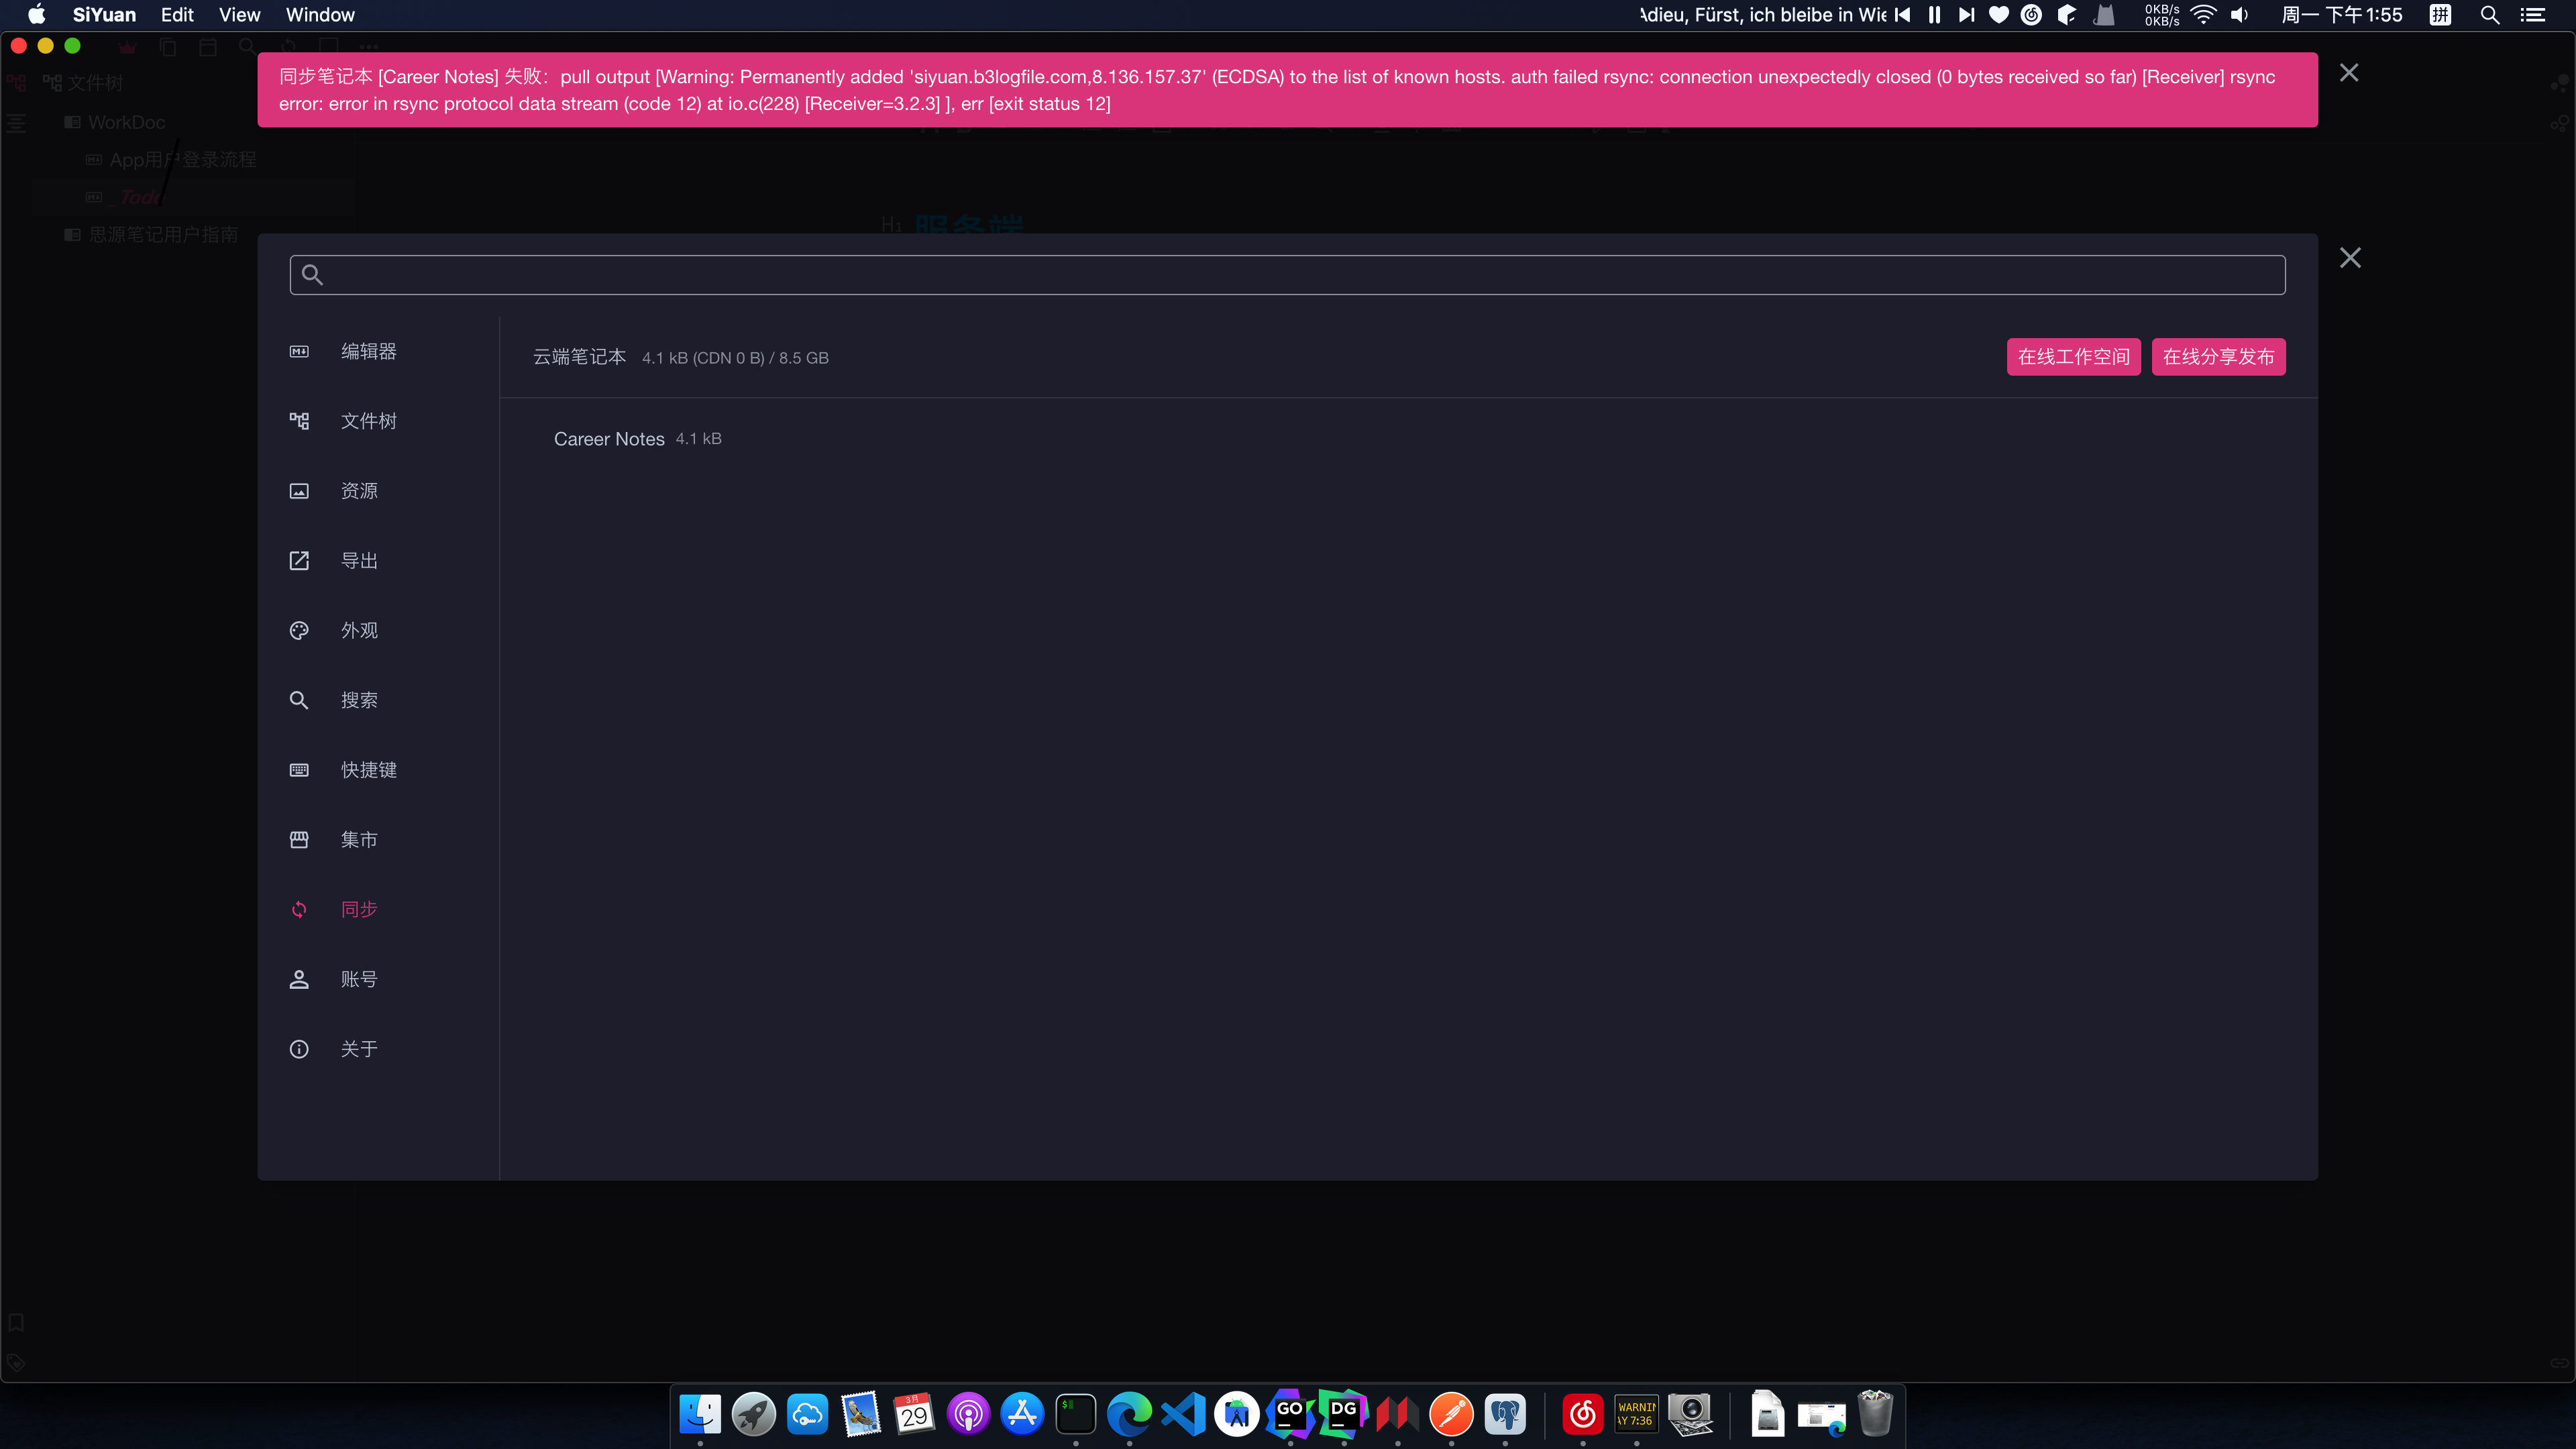
Task: Open Terminal from the Dock
Action: 1076,1415
